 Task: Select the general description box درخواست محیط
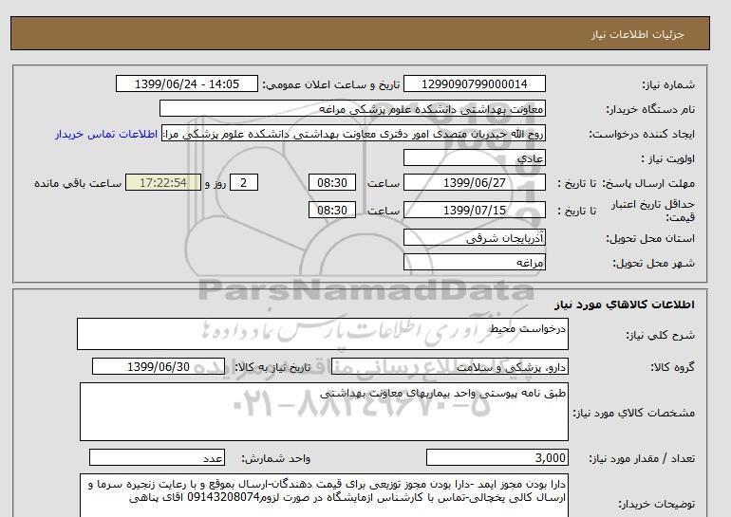[323, 334]
